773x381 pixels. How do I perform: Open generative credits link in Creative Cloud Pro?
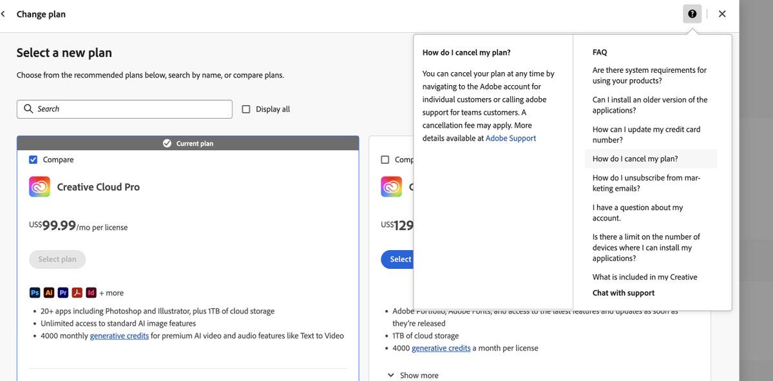[119, 335]
